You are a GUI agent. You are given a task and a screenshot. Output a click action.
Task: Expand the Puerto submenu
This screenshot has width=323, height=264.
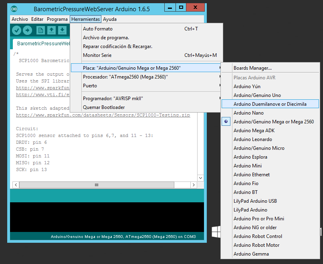coord(145,86)
